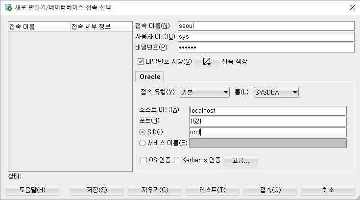Focus the 접속 이름 field containing seoul
The image size is (360, 200).
[266, 26]
